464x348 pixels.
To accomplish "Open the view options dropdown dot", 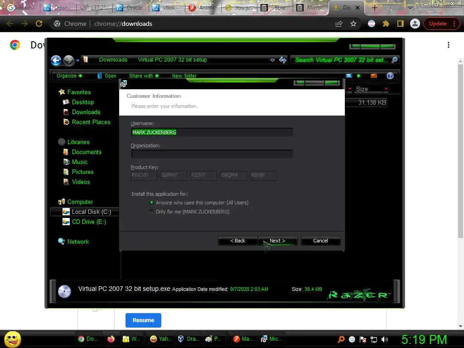I will pos(359,76).
